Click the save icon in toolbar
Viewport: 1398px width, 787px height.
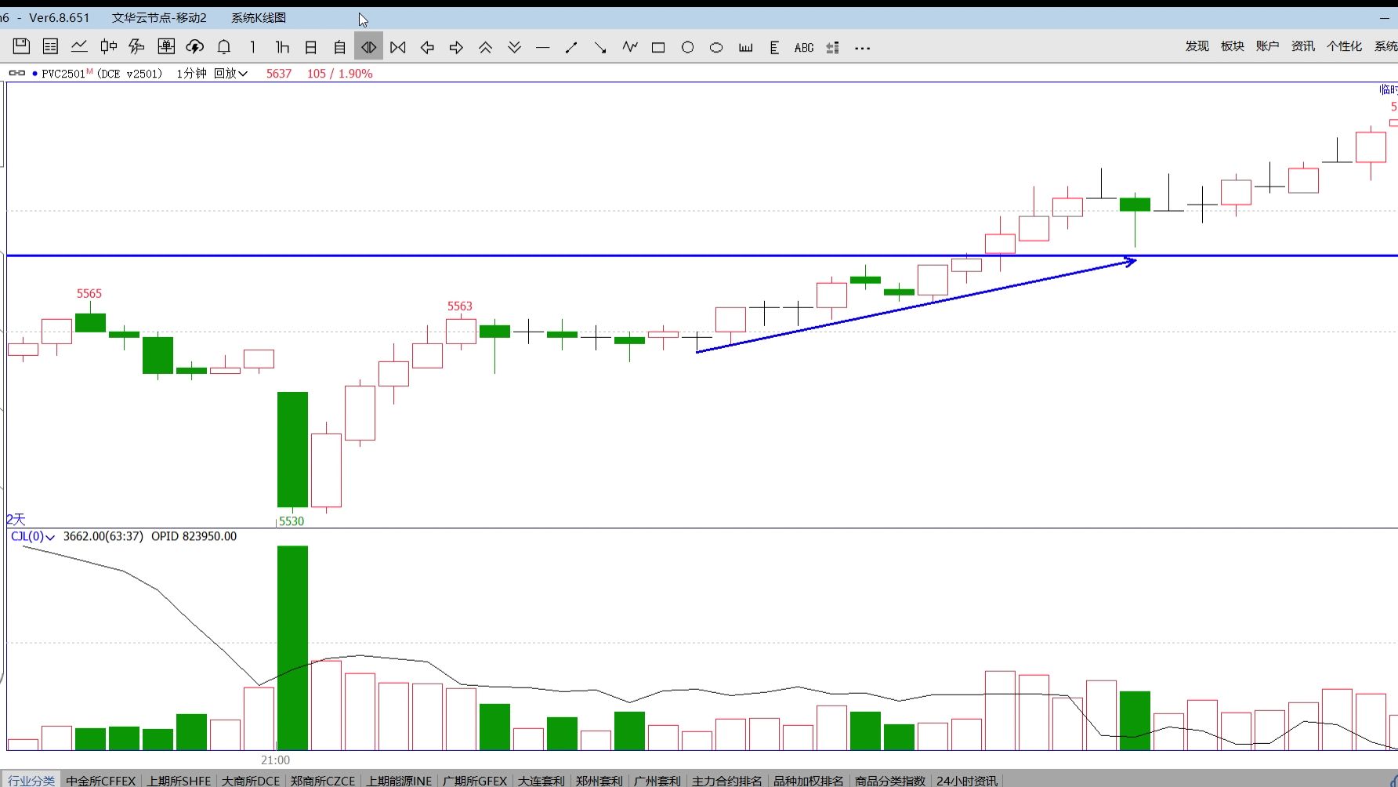coord(21,47)
